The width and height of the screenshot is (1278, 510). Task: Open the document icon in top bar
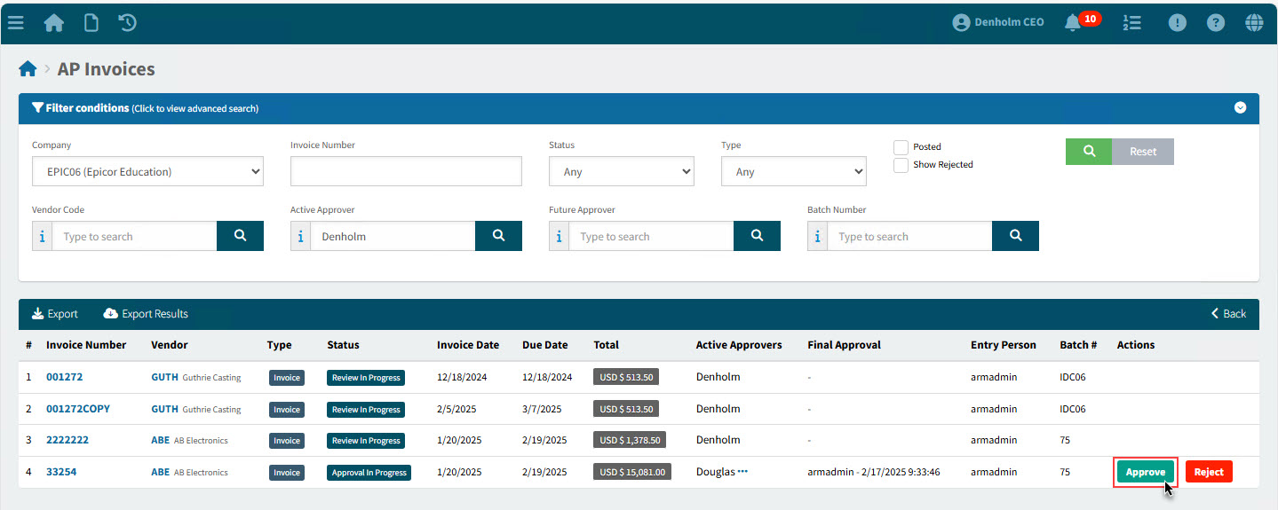(91, 23)
